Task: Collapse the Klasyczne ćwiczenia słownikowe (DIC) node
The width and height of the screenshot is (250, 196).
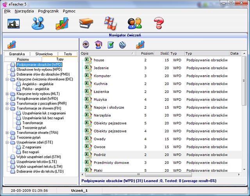Action: [x=7, y=79]
